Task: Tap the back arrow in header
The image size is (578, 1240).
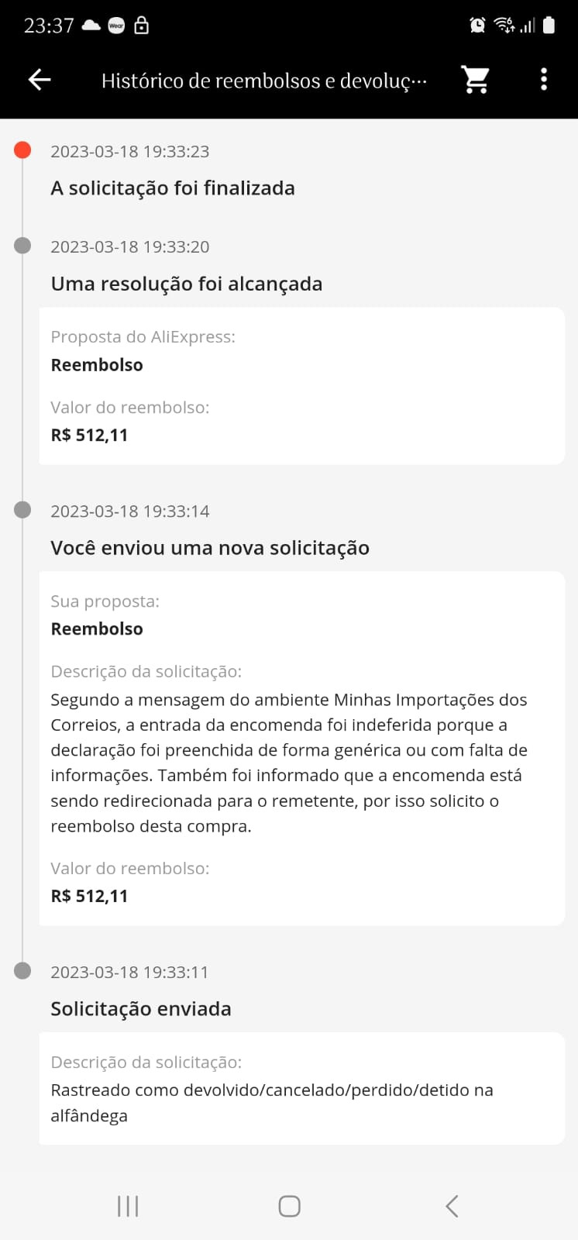Action: (40, 80)
